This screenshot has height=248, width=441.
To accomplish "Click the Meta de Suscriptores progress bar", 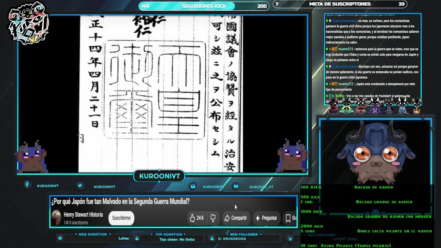I will click(x=340, y=4).
